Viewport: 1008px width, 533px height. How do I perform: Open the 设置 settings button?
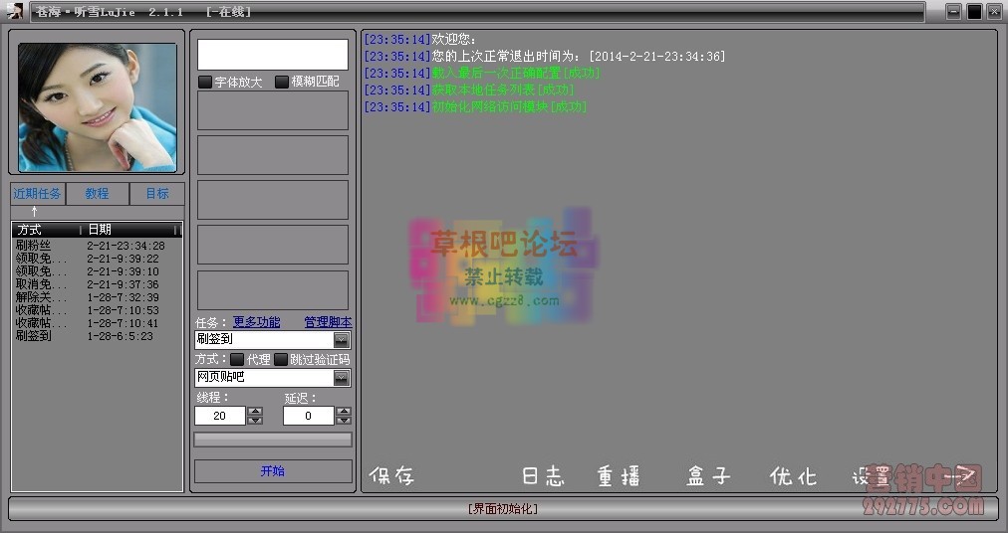pyautogui.click(x=872, y=476)
